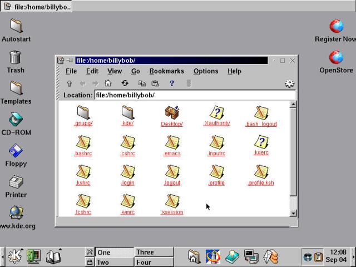Open the Bookmarks menu
356x267 pixels.
coord(166,71)
